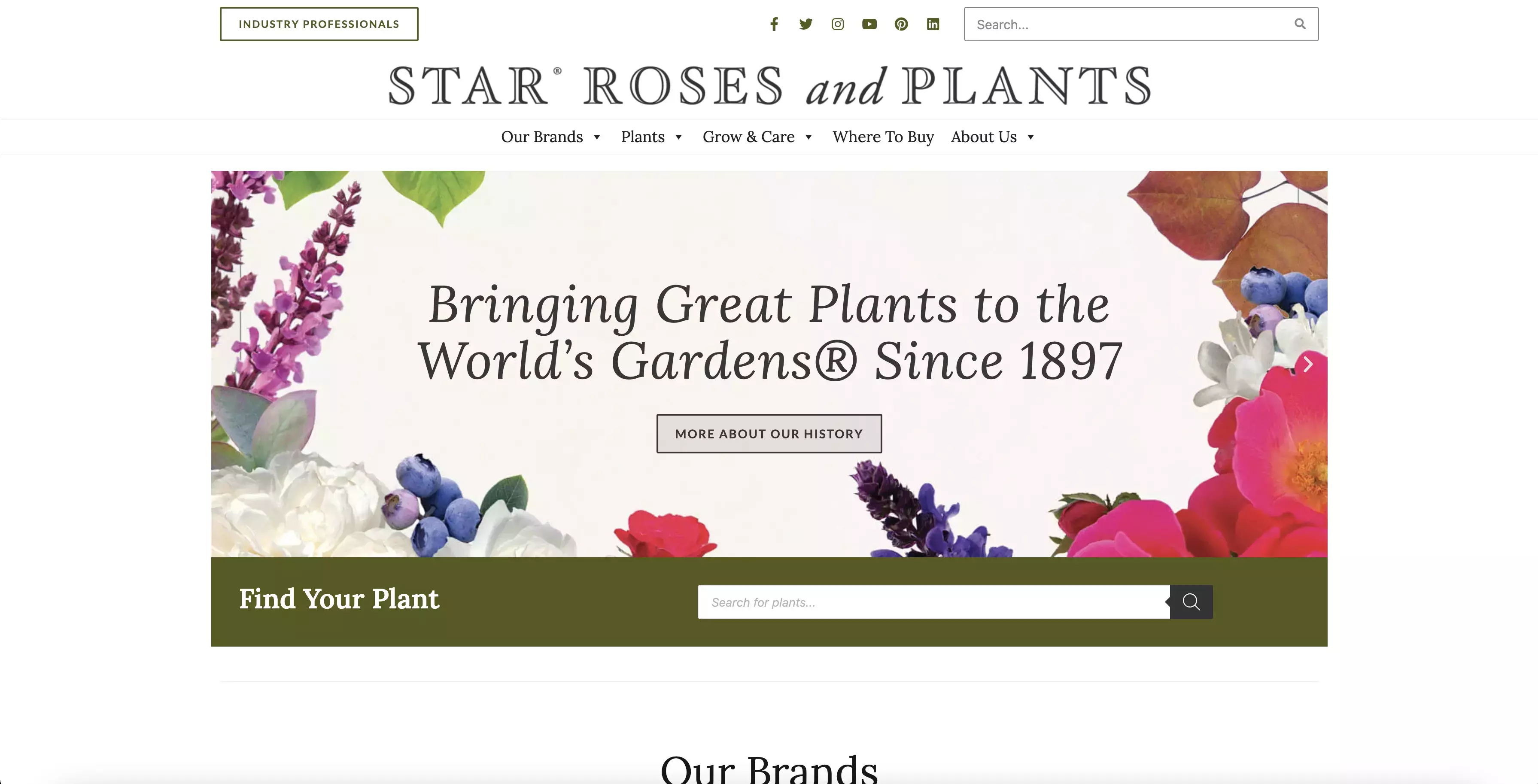Viewport: 1538px width, 784px height.
Task: Expand Our Brands dropdown arrow
Action: click(x=596, y=137)
